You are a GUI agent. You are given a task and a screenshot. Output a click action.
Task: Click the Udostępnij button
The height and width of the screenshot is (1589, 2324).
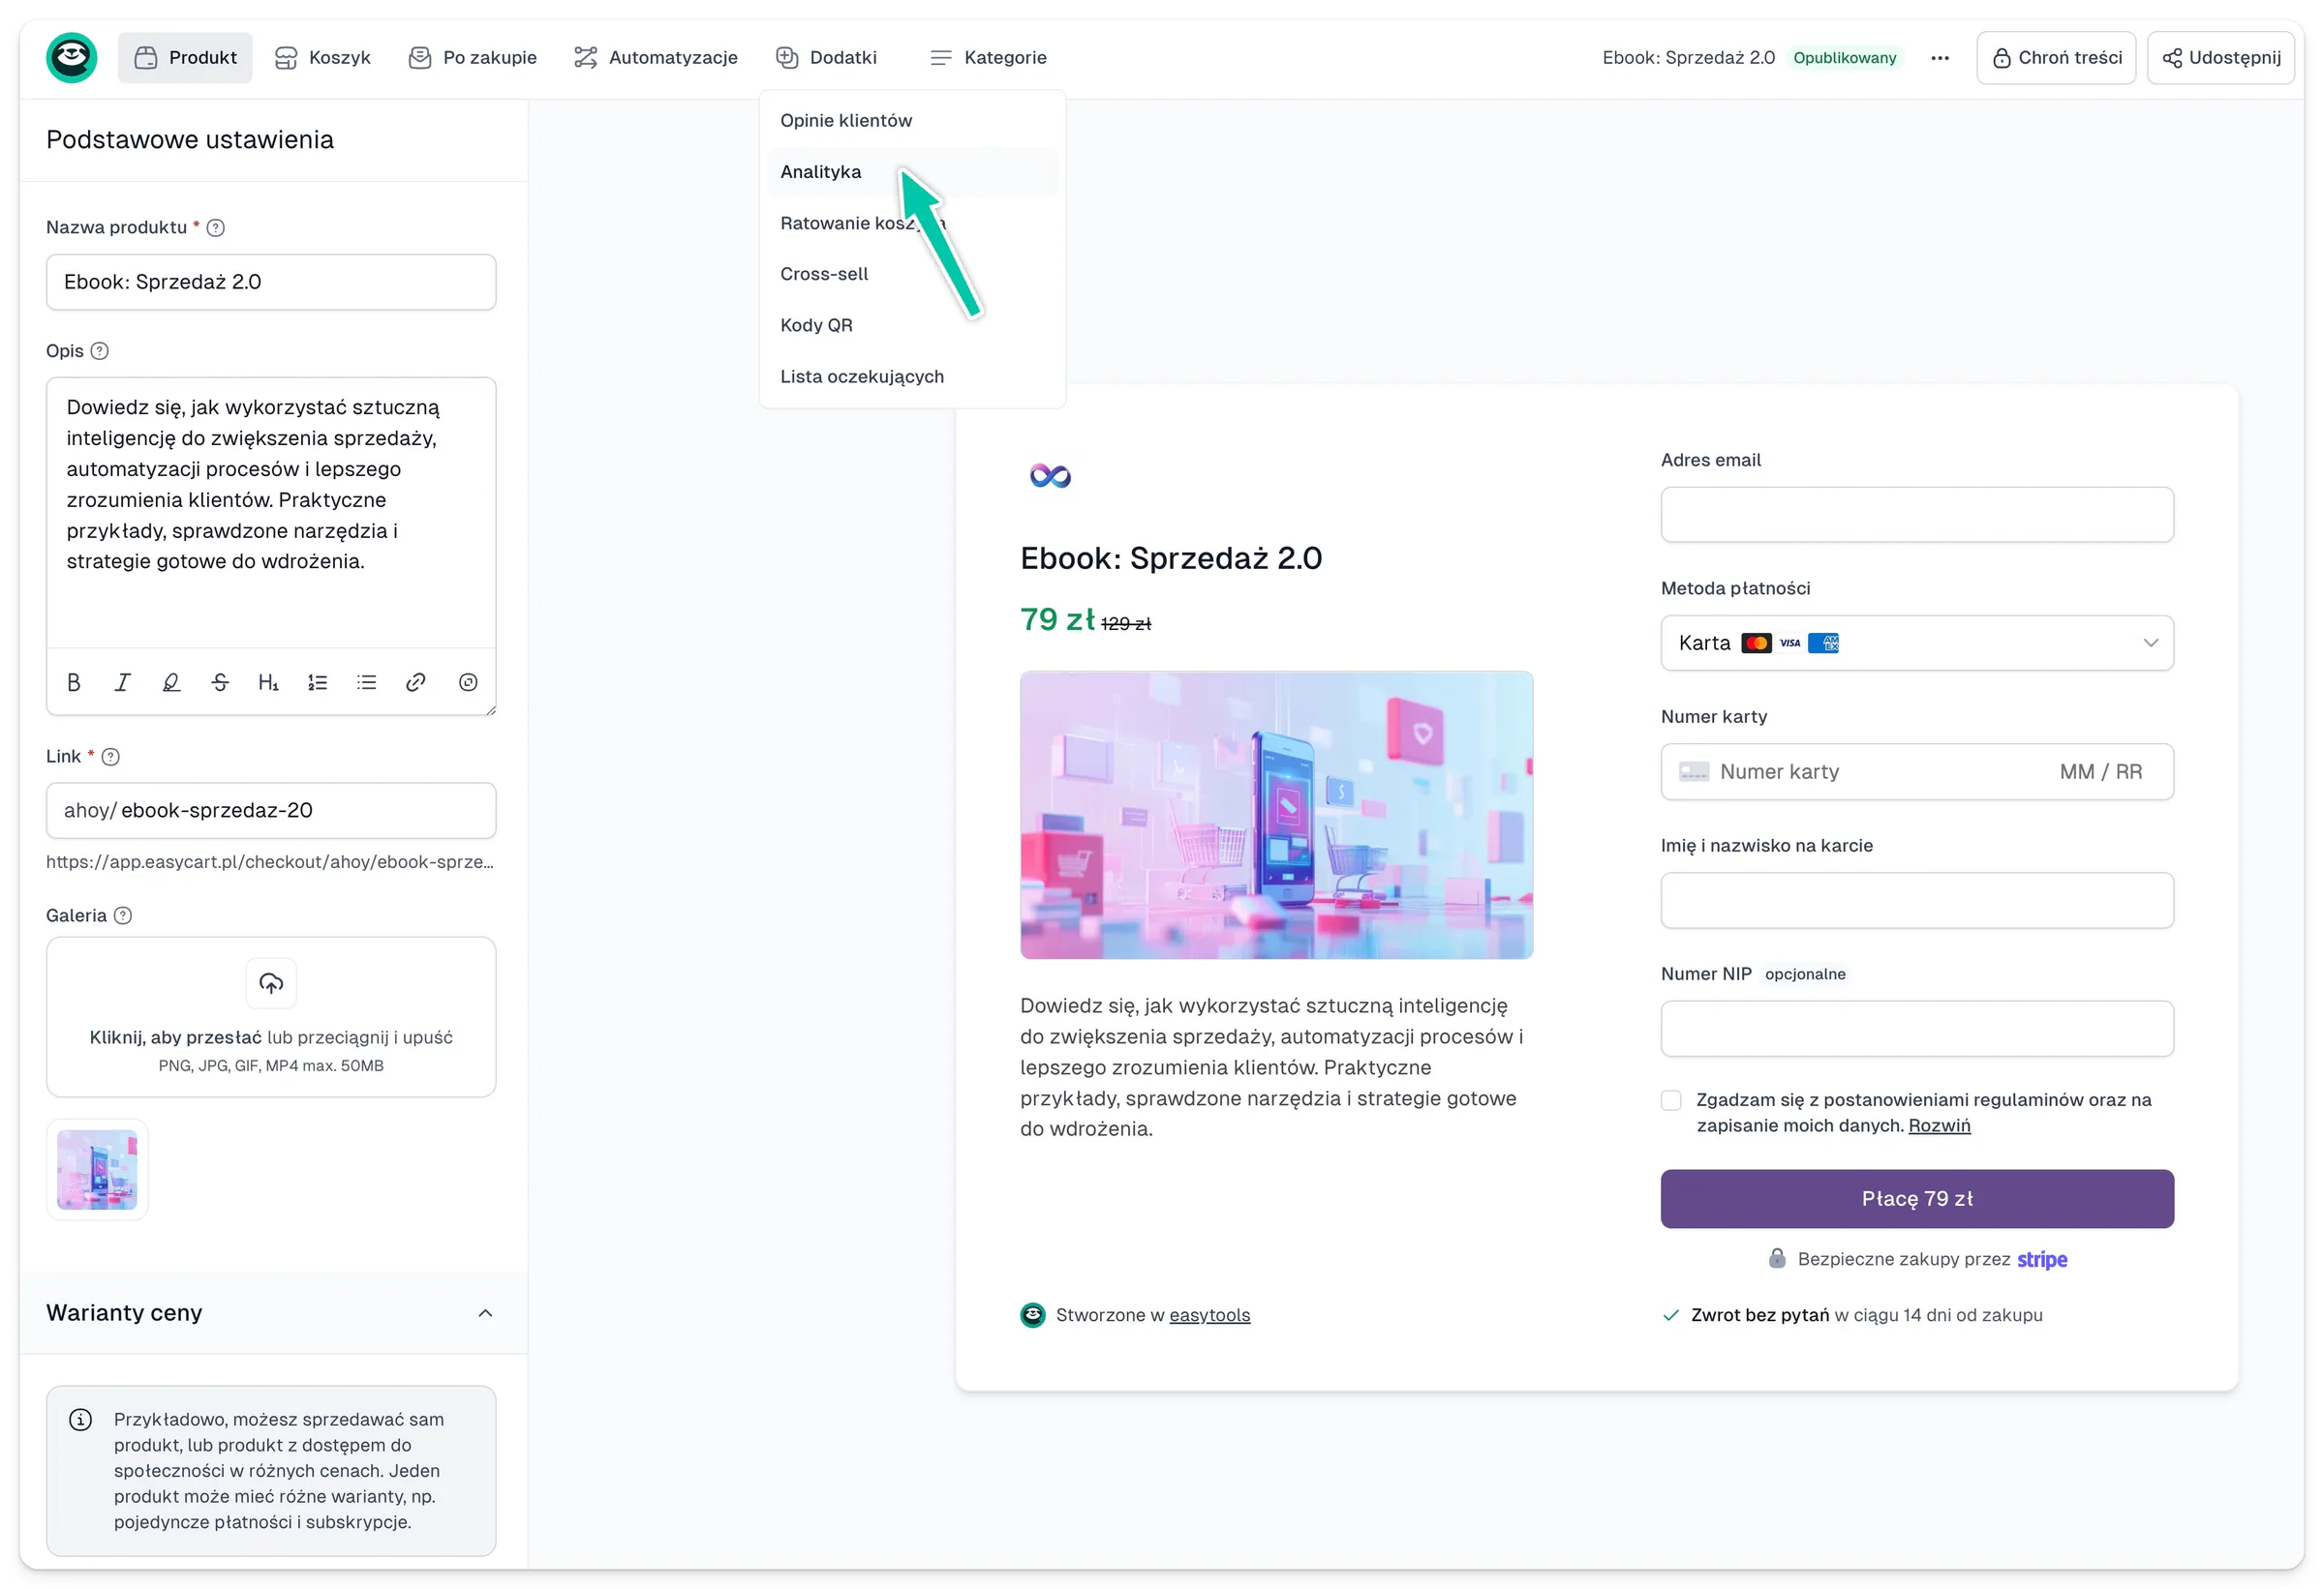click(x=2220, y=58)
